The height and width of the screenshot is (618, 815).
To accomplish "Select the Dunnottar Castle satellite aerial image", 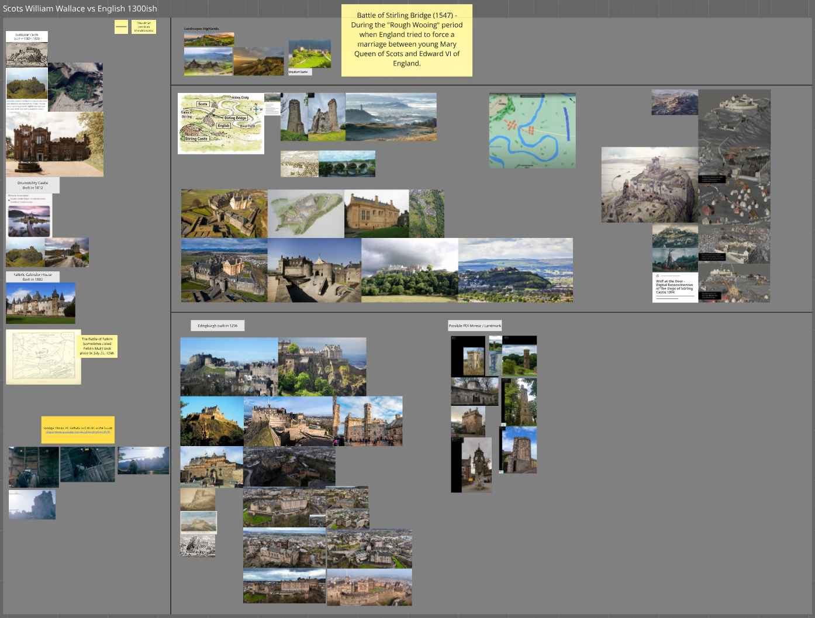I will click(x=75, y=87).
